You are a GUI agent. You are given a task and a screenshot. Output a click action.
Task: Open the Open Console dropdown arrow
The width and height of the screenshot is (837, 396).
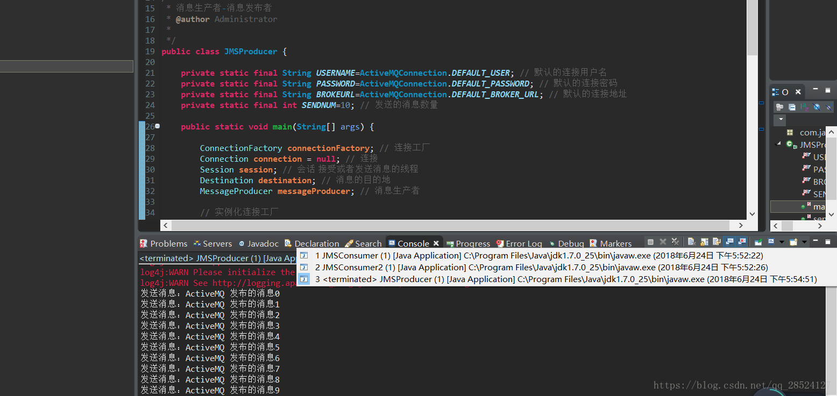804,242
